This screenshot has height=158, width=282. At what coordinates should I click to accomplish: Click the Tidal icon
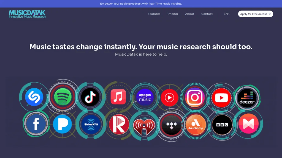(172, 125)
